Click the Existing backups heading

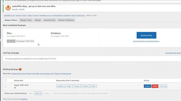[11, 69]
